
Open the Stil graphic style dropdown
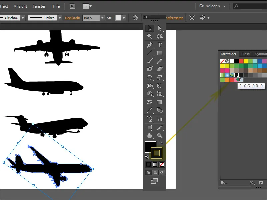click(x=124, y=18)
